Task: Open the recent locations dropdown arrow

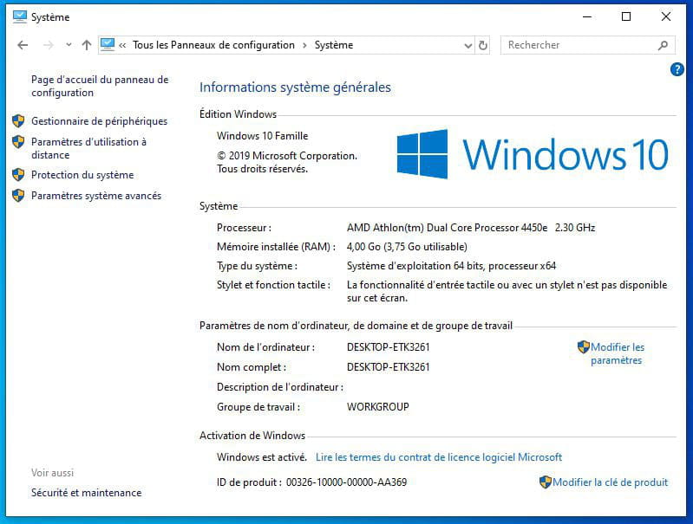Action: 69,44
